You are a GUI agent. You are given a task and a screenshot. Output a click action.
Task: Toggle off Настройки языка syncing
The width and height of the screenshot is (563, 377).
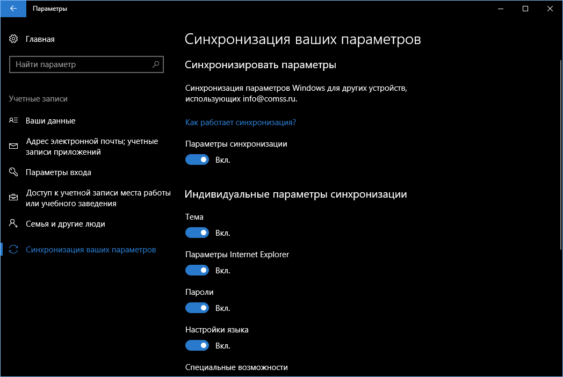tap(197, 345)
